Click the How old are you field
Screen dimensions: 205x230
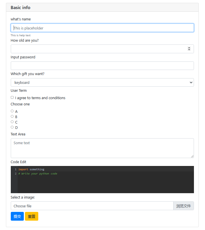96,49
